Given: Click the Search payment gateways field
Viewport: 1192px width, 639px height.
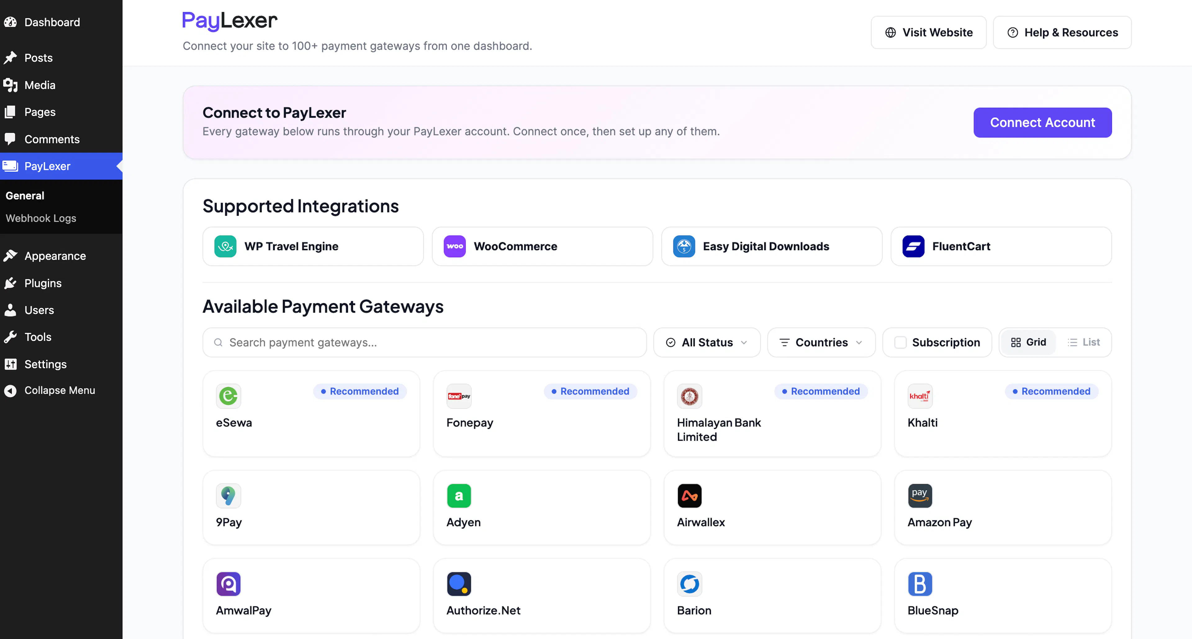Looking at the screenshot, I should 424,342.
